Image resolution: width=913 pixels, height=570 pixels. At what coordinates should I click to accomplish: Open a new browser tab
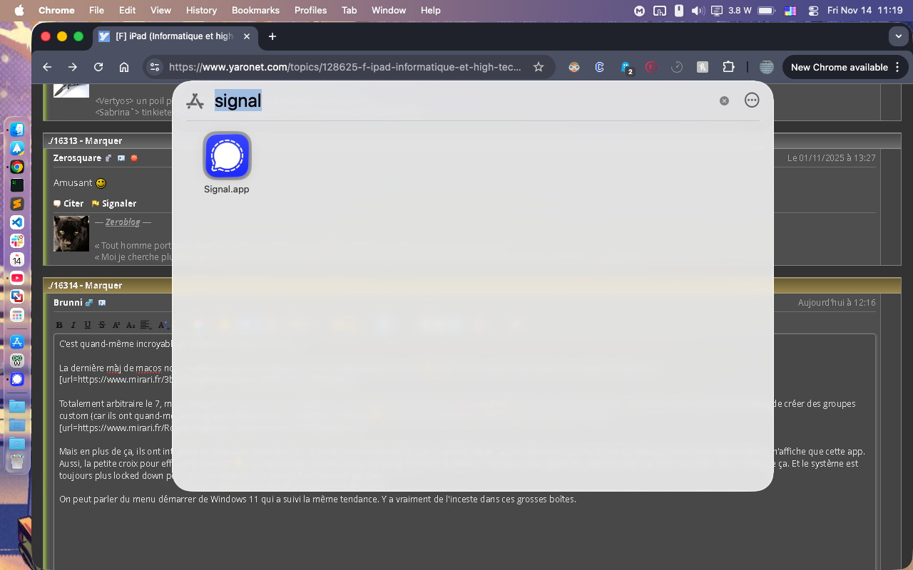[x=272, y=36]
